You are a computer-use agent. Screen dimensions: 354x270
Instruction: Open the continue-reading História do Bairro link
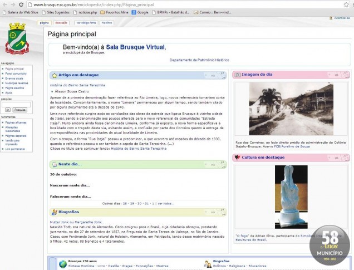(x=139, y=149)
